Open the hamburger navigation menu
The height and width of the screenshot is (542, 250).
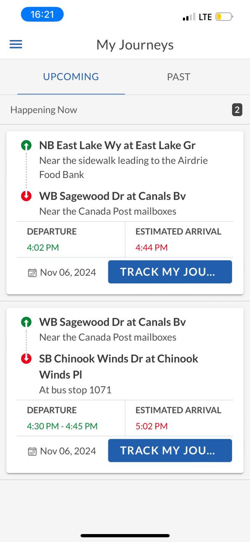(x=16, y=44)
